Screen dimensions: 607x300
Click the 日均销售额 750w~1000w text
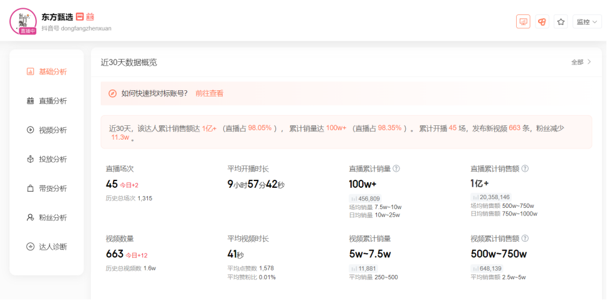pos(504,214)
